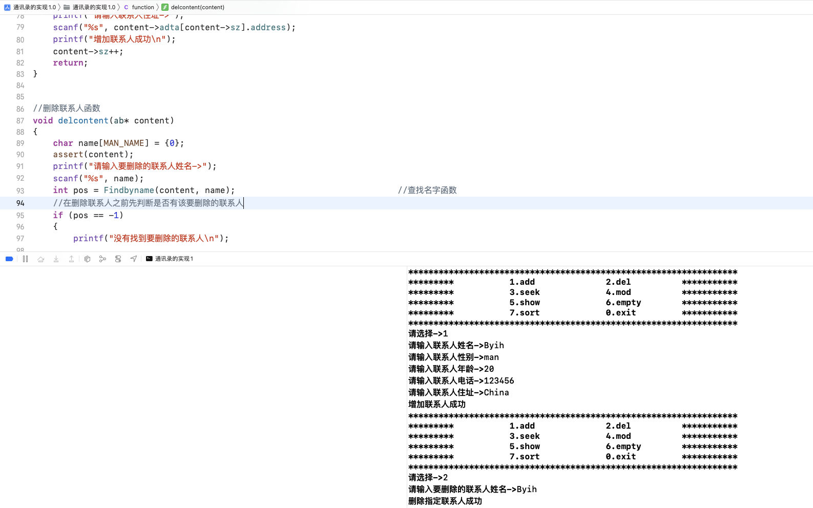Click the comment //查找名字函数
813x508 pixels.
tap(427, 190)
